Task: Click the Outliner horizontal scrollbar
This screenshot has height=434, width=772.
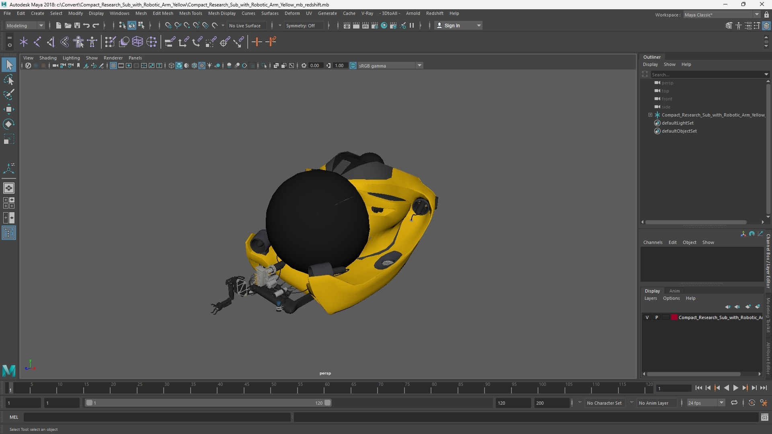Action: (696, 222)
